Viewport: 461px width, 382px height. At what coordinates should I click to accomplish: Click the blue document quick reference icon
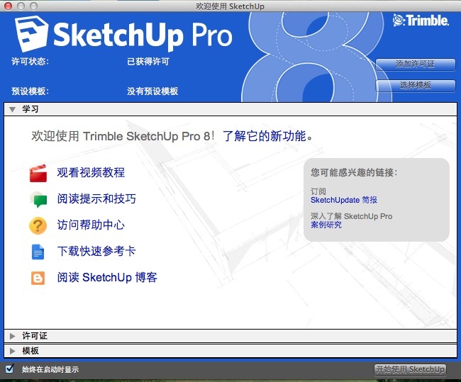38,252
